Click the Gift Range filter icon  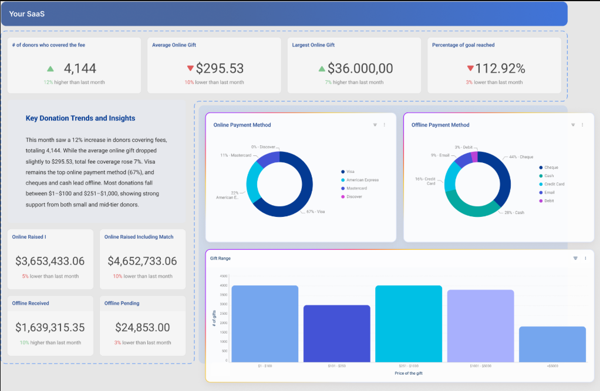575,258
